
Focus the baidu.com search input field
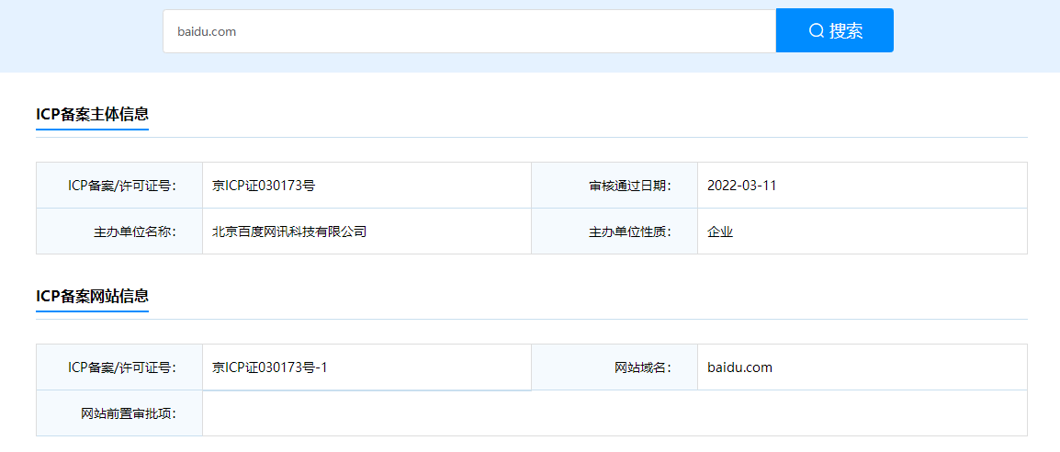tap(469, 31)
